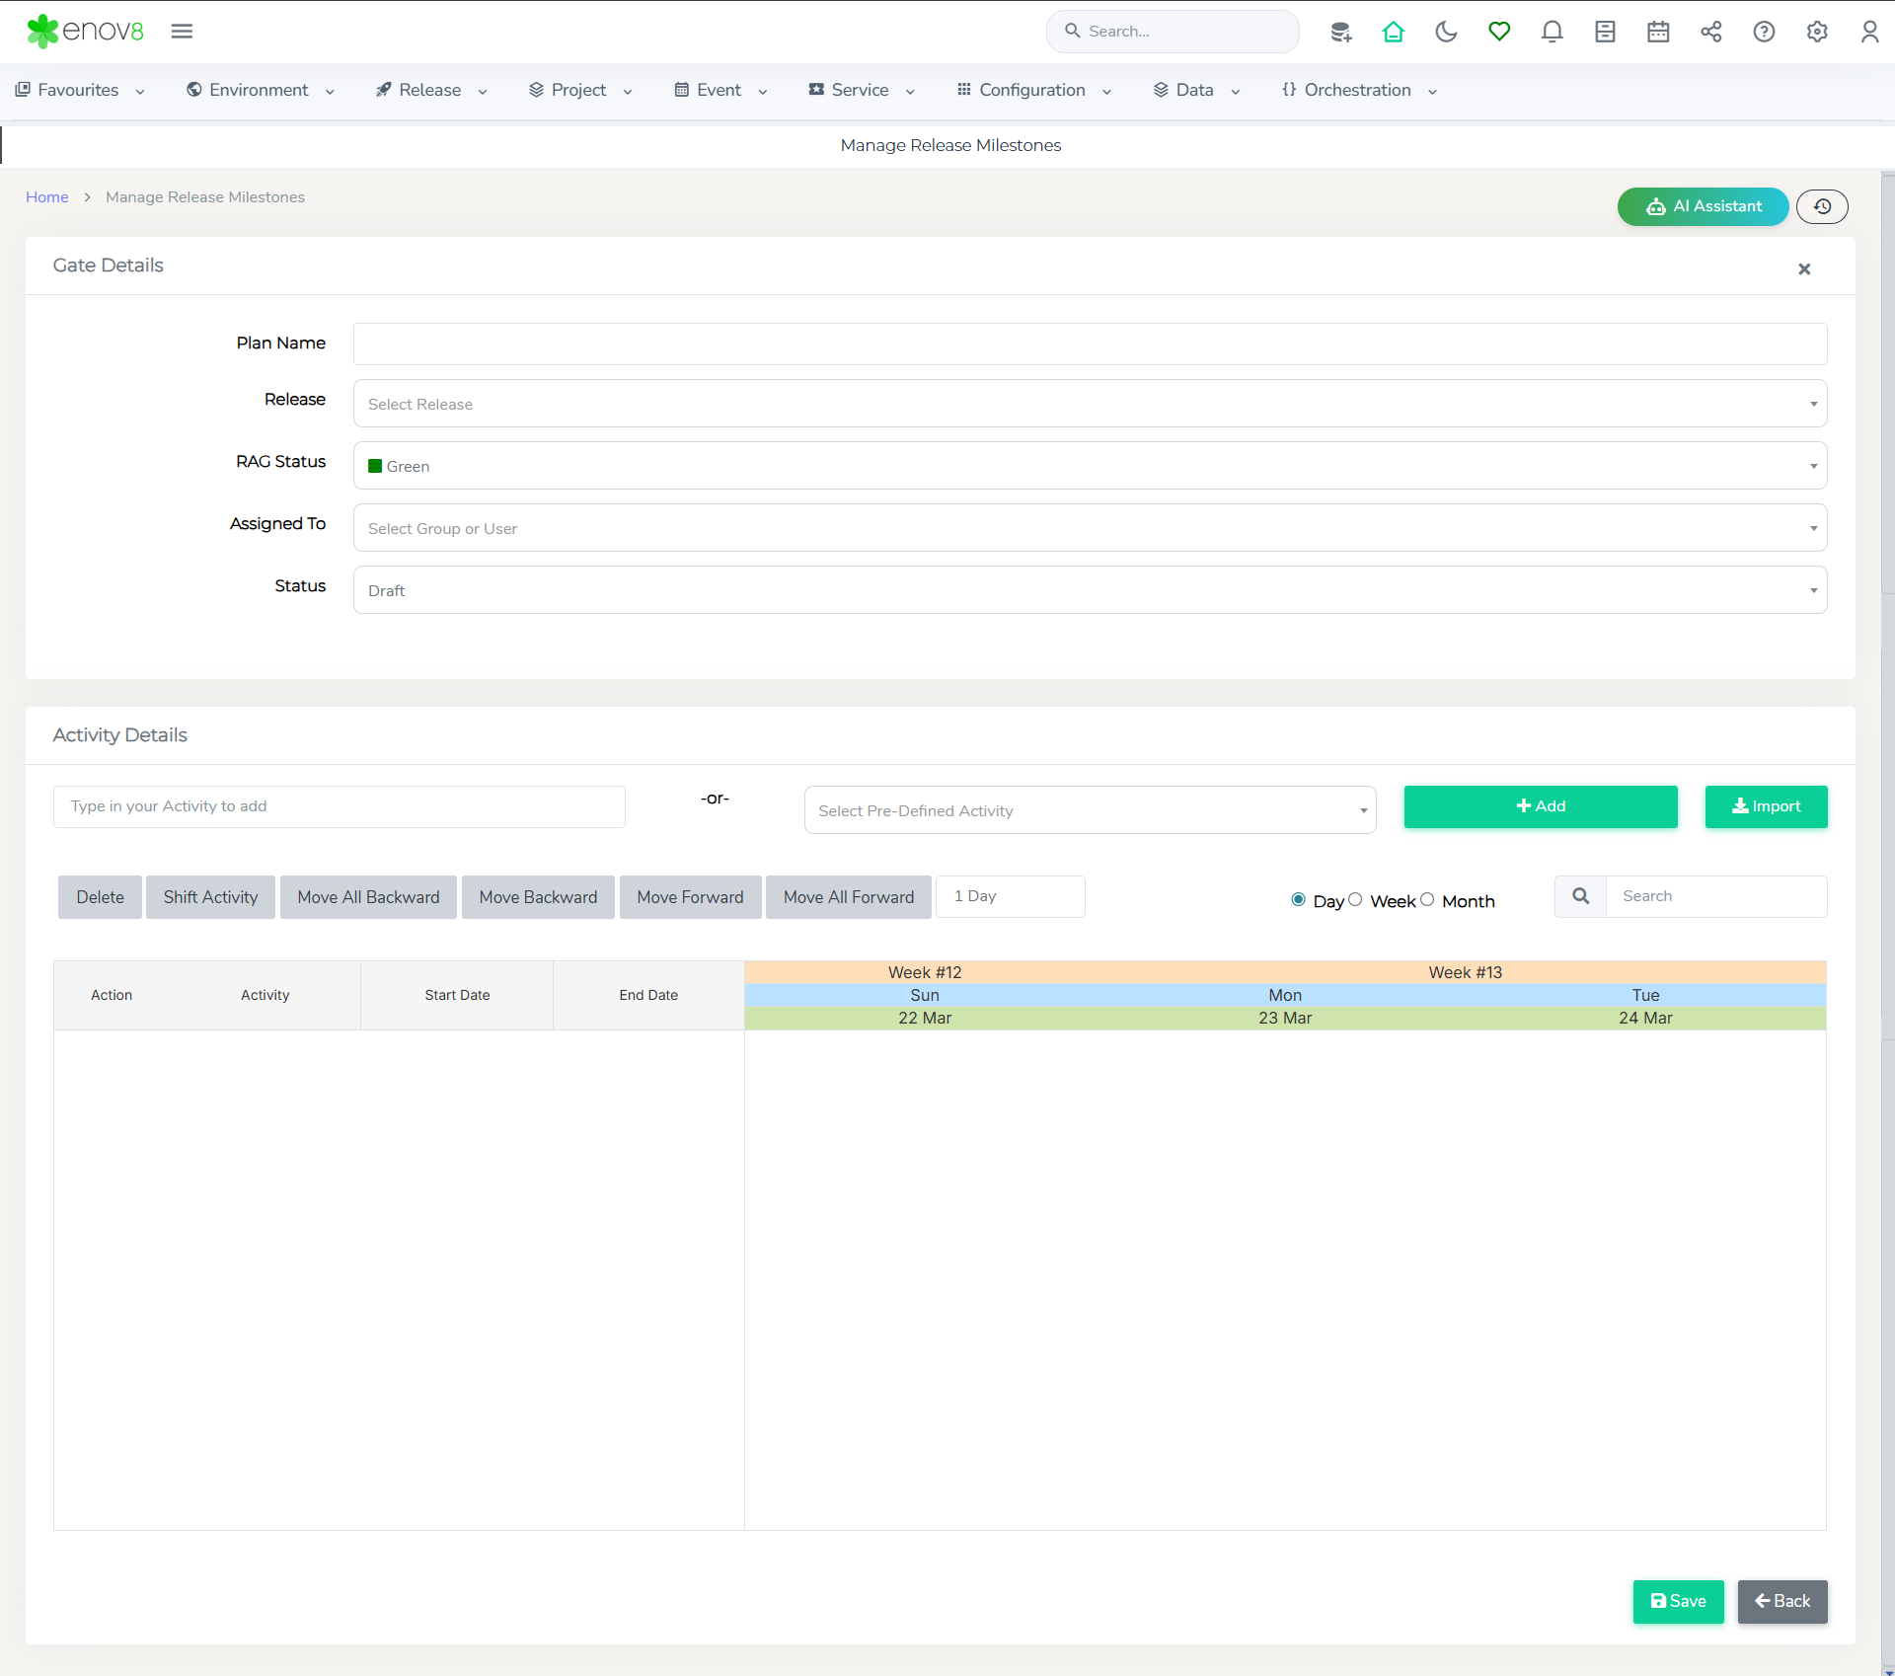This screenshot has width=1895, height=1676.
Task: Open the Orchestration menu
Action: coord(1358,90)
